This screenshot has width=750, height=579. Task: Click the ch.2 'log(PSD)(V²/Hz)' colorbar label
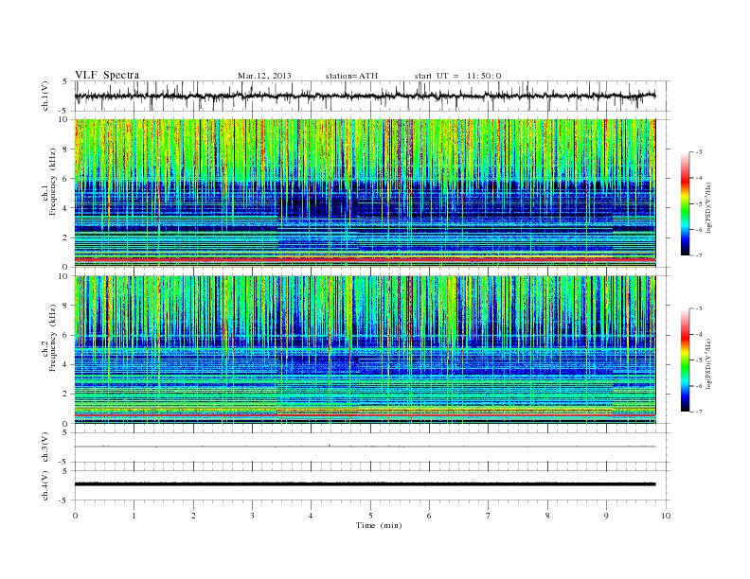tap(709, 363)
